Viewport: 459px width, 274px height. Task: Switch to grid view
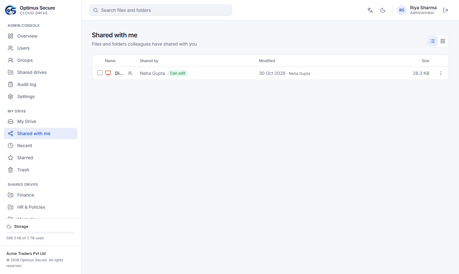[443, 41]
